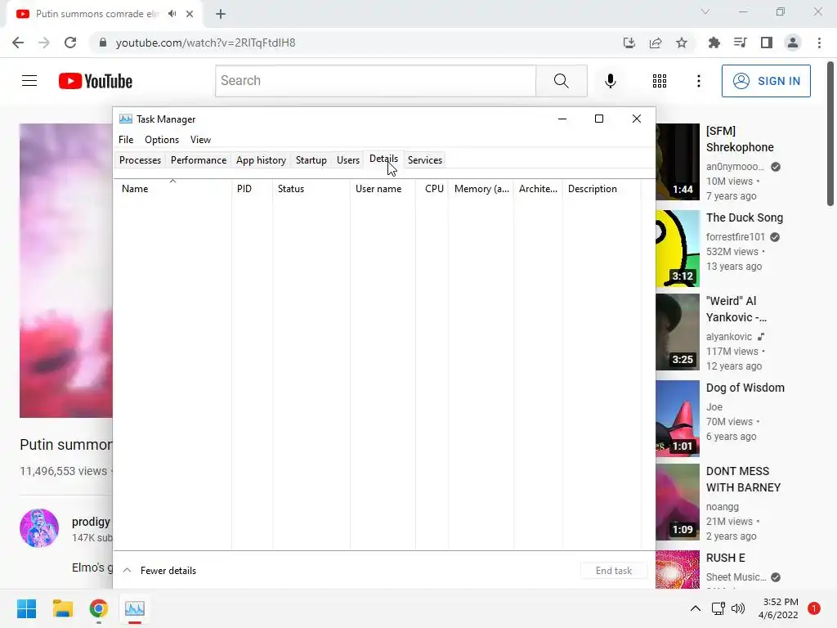Viewport: 837px width, 628px height.
Task: Go forward with Chrome's forward arrow
Action: [x=44, y=43]
